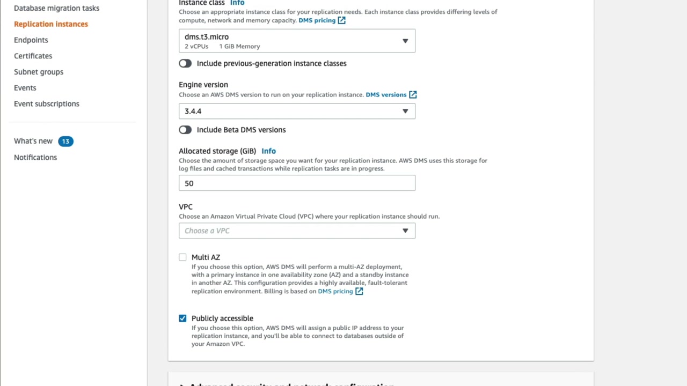Open Database migration tasks in sidebar

click(x=56, y=8)
